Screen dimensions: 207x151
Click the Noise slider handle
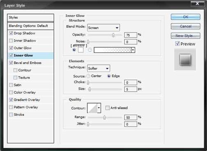point(88,42)
